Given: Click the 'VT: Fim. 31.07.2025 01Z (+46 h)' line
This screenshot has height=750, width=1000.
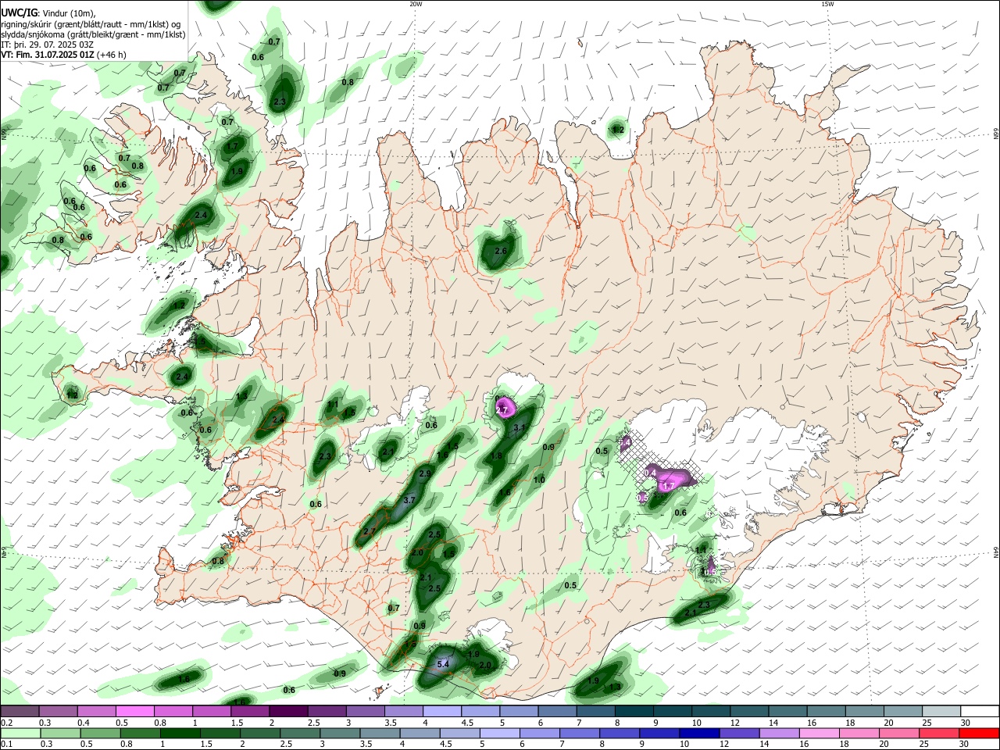Looking at the screenshot, I should pos(63,55).
